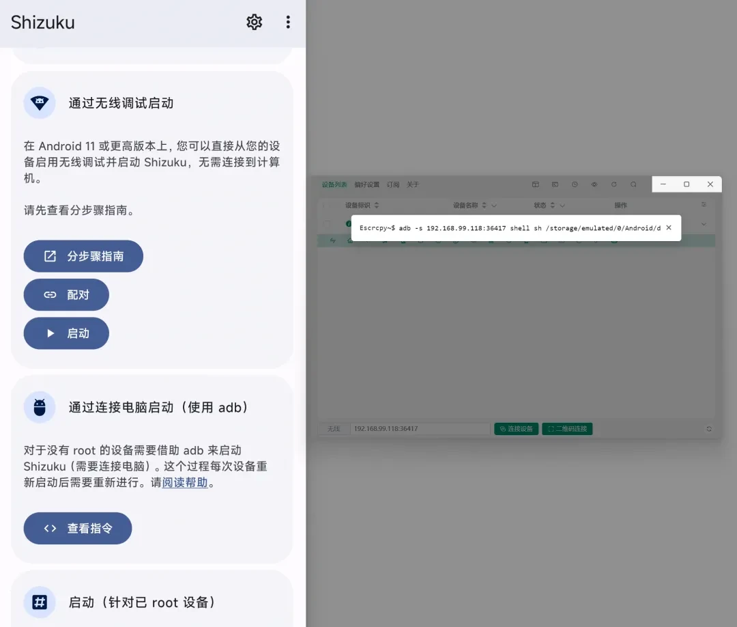Maximize the Escrcpy window

click(687, 184)
